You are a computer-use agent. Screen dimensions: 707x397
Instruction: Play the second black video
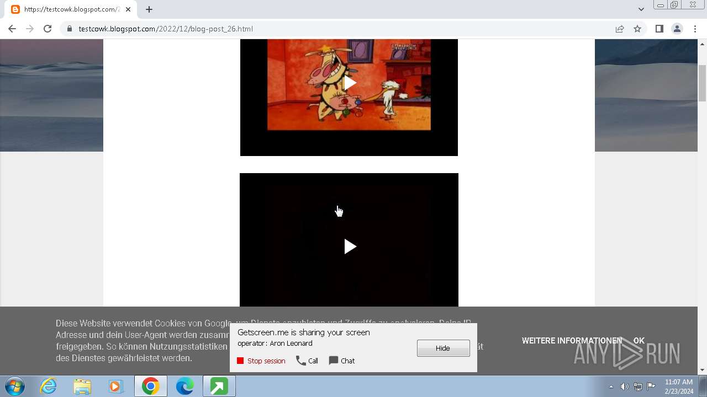[350, 246]
